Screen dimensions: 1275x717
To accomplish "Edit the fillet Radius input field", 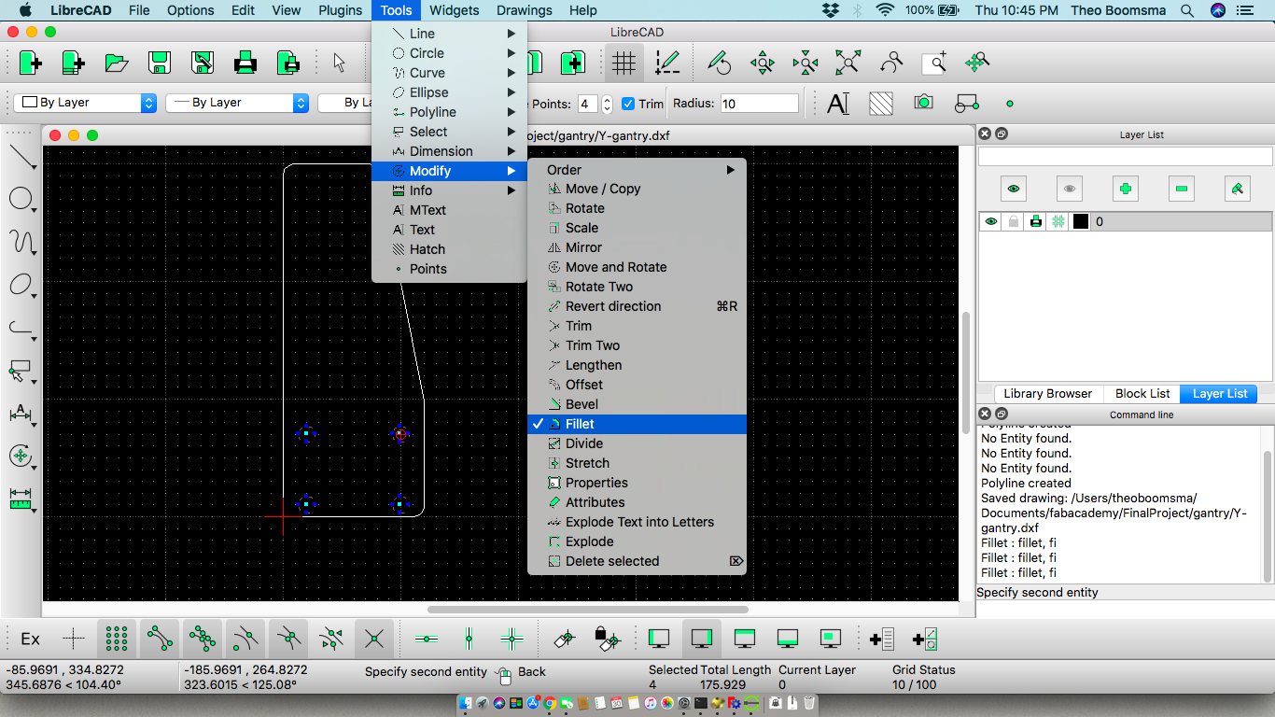I will coord(759,104).
